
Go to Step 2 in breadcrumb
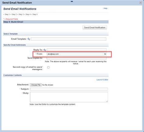pyautogui.click(x=14, y=14)
